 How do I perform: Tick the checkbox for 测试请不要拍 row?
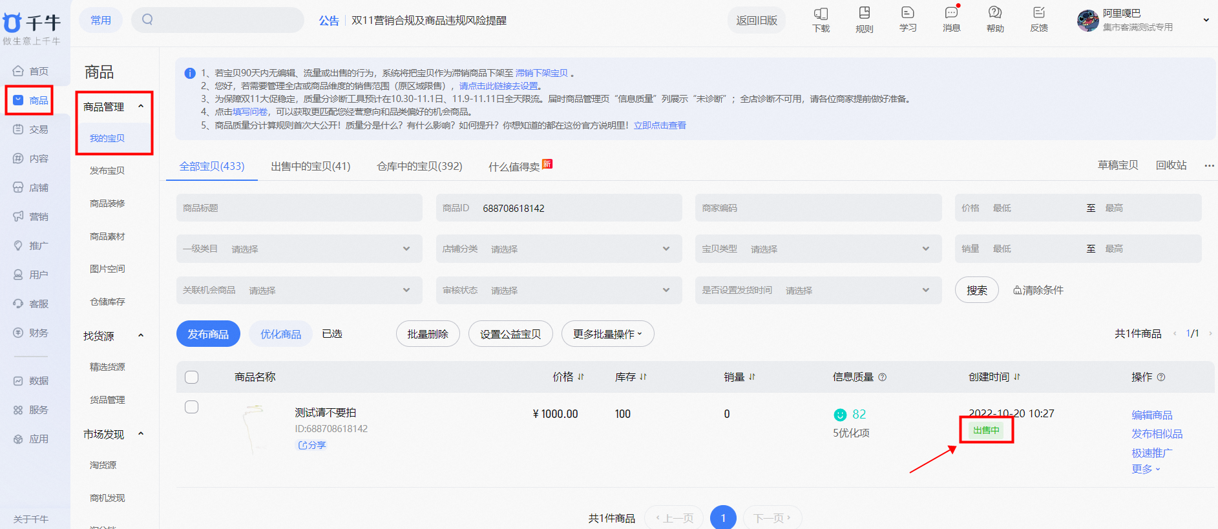pos(192,407)
